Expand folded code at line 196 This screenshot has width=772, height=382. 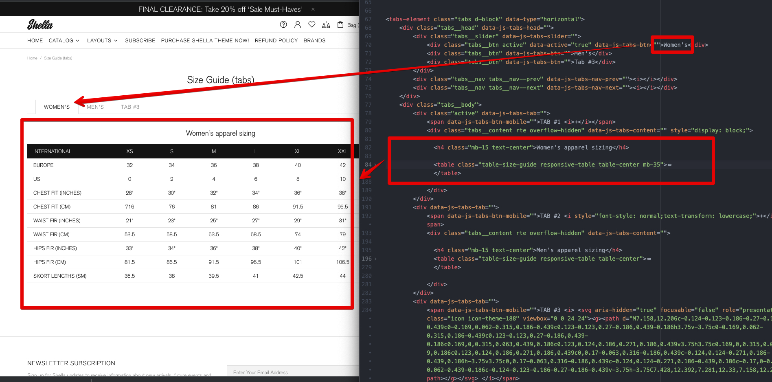point(375,259)
